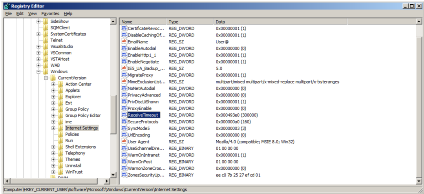Click the DWORD icon beside EnableAutodial value
Image resolution: width=424 pixels, height=194 pixels.
tap(124, 48)
